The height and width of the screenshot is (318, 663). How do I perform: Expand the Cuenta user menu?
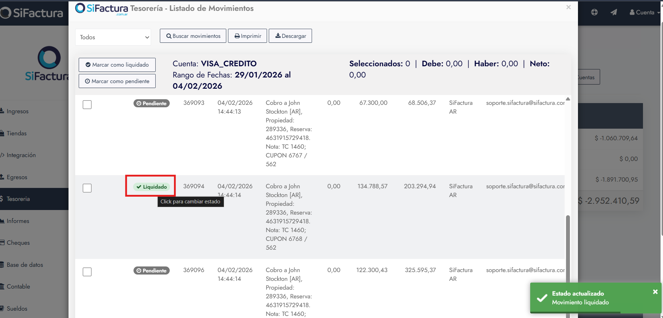tap(644, 12)
